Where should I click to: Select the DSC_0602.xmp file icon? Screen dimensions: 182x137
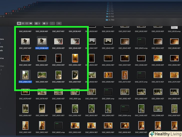pos(58,125)
